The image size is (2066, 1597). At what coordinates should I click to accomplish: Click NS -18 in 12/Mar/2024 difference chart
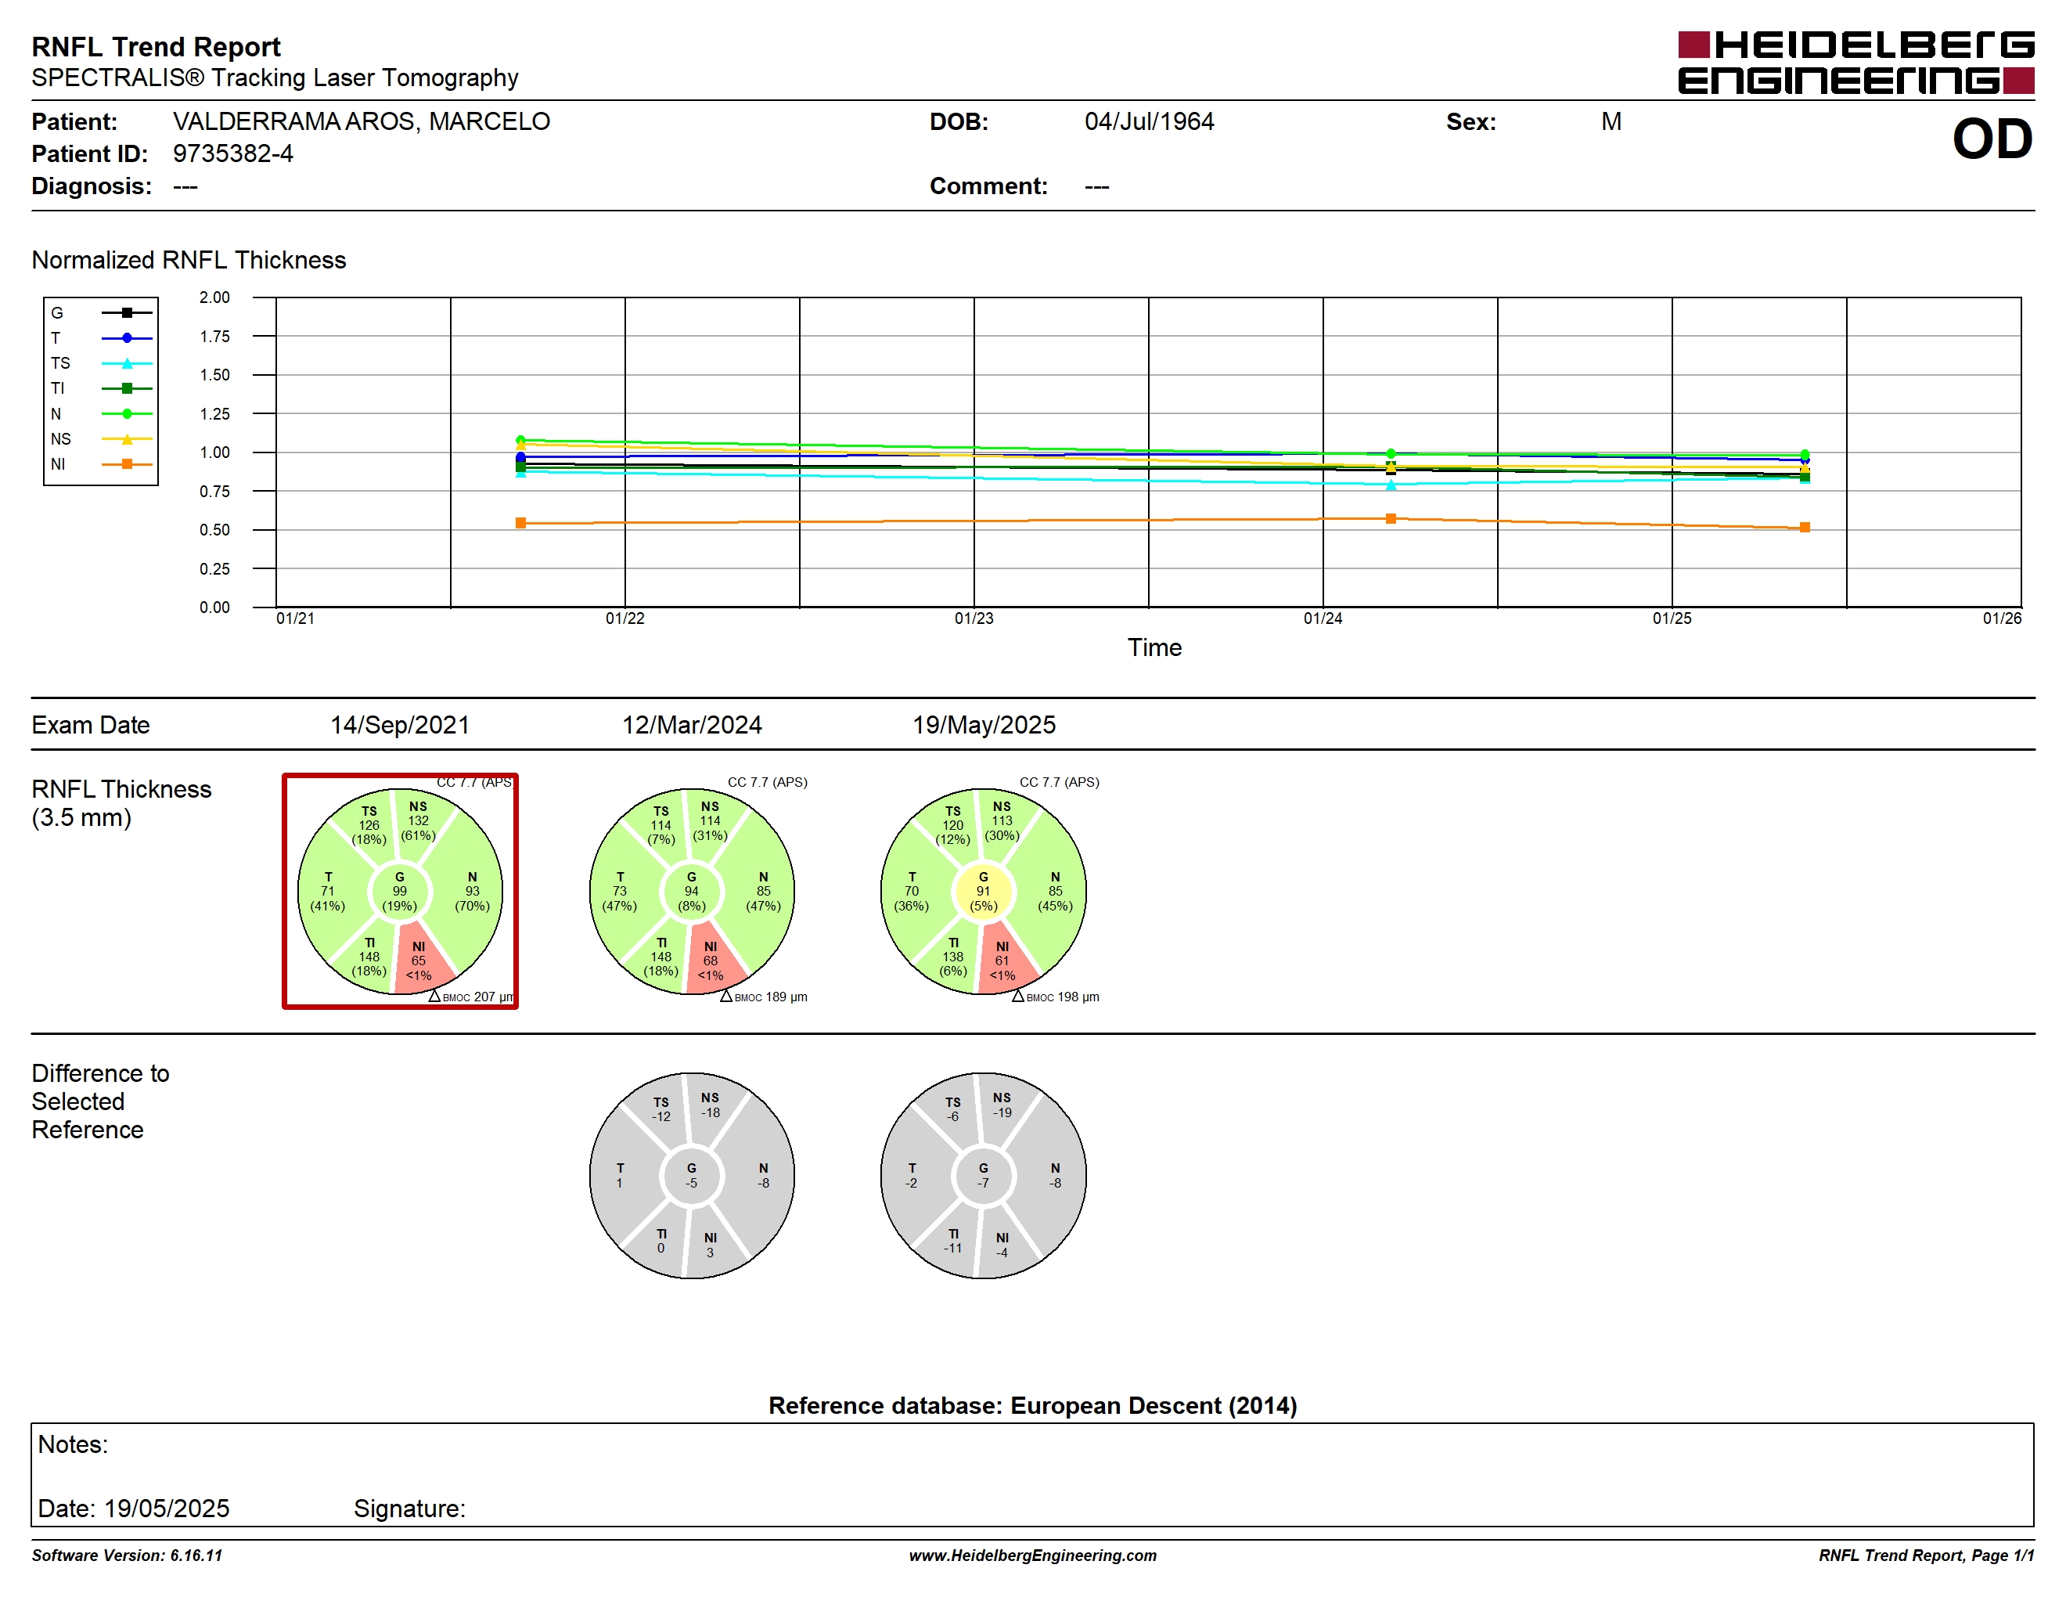pyautogui.click(x=711, y=1105)
